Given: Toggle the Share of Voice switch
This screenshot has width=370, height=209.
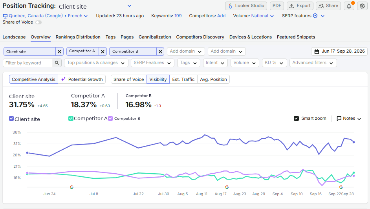Looking at the screenshot, I should tap(38, 22).
